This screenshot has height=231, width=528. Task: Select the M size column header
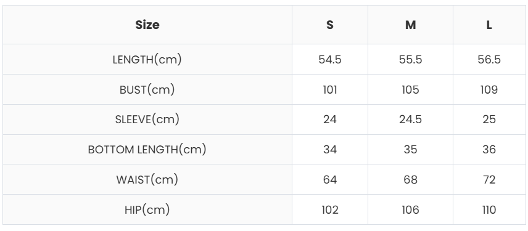tap(410, 25)
